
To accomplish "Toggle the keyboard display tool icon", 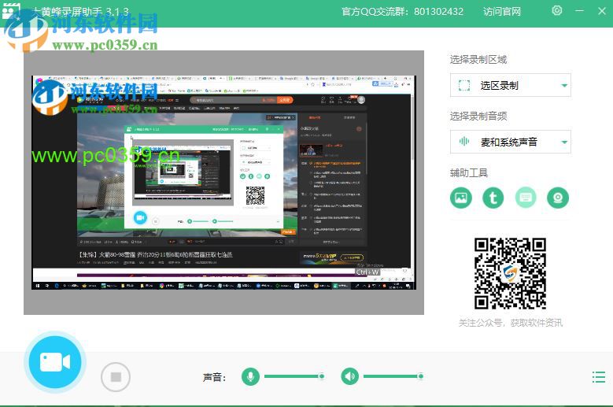I will pos(526,198).
